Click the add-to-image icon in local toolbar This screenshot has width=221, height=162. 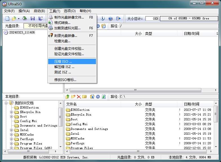(92, 97)
